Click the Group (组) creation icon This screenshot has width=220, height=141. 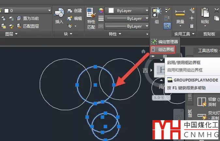(156, 14)
